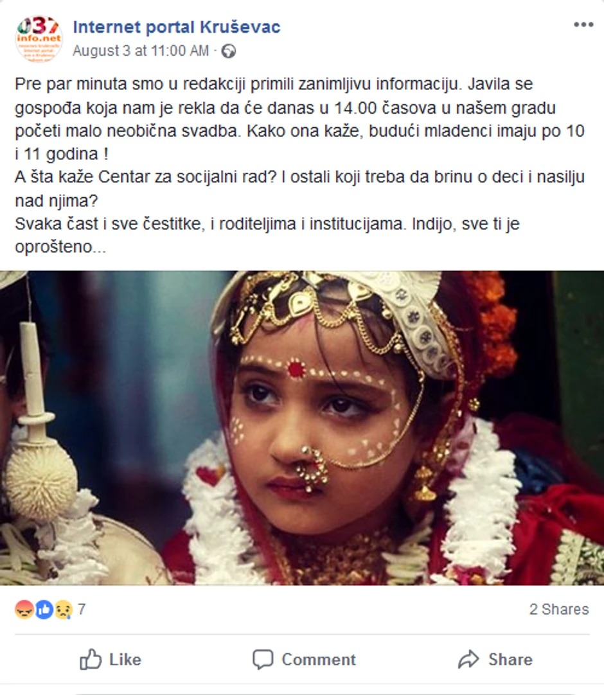This screenshot has width=604, height=695.
Task: Click the speech bubble comment icon
Action: point(263,660)
